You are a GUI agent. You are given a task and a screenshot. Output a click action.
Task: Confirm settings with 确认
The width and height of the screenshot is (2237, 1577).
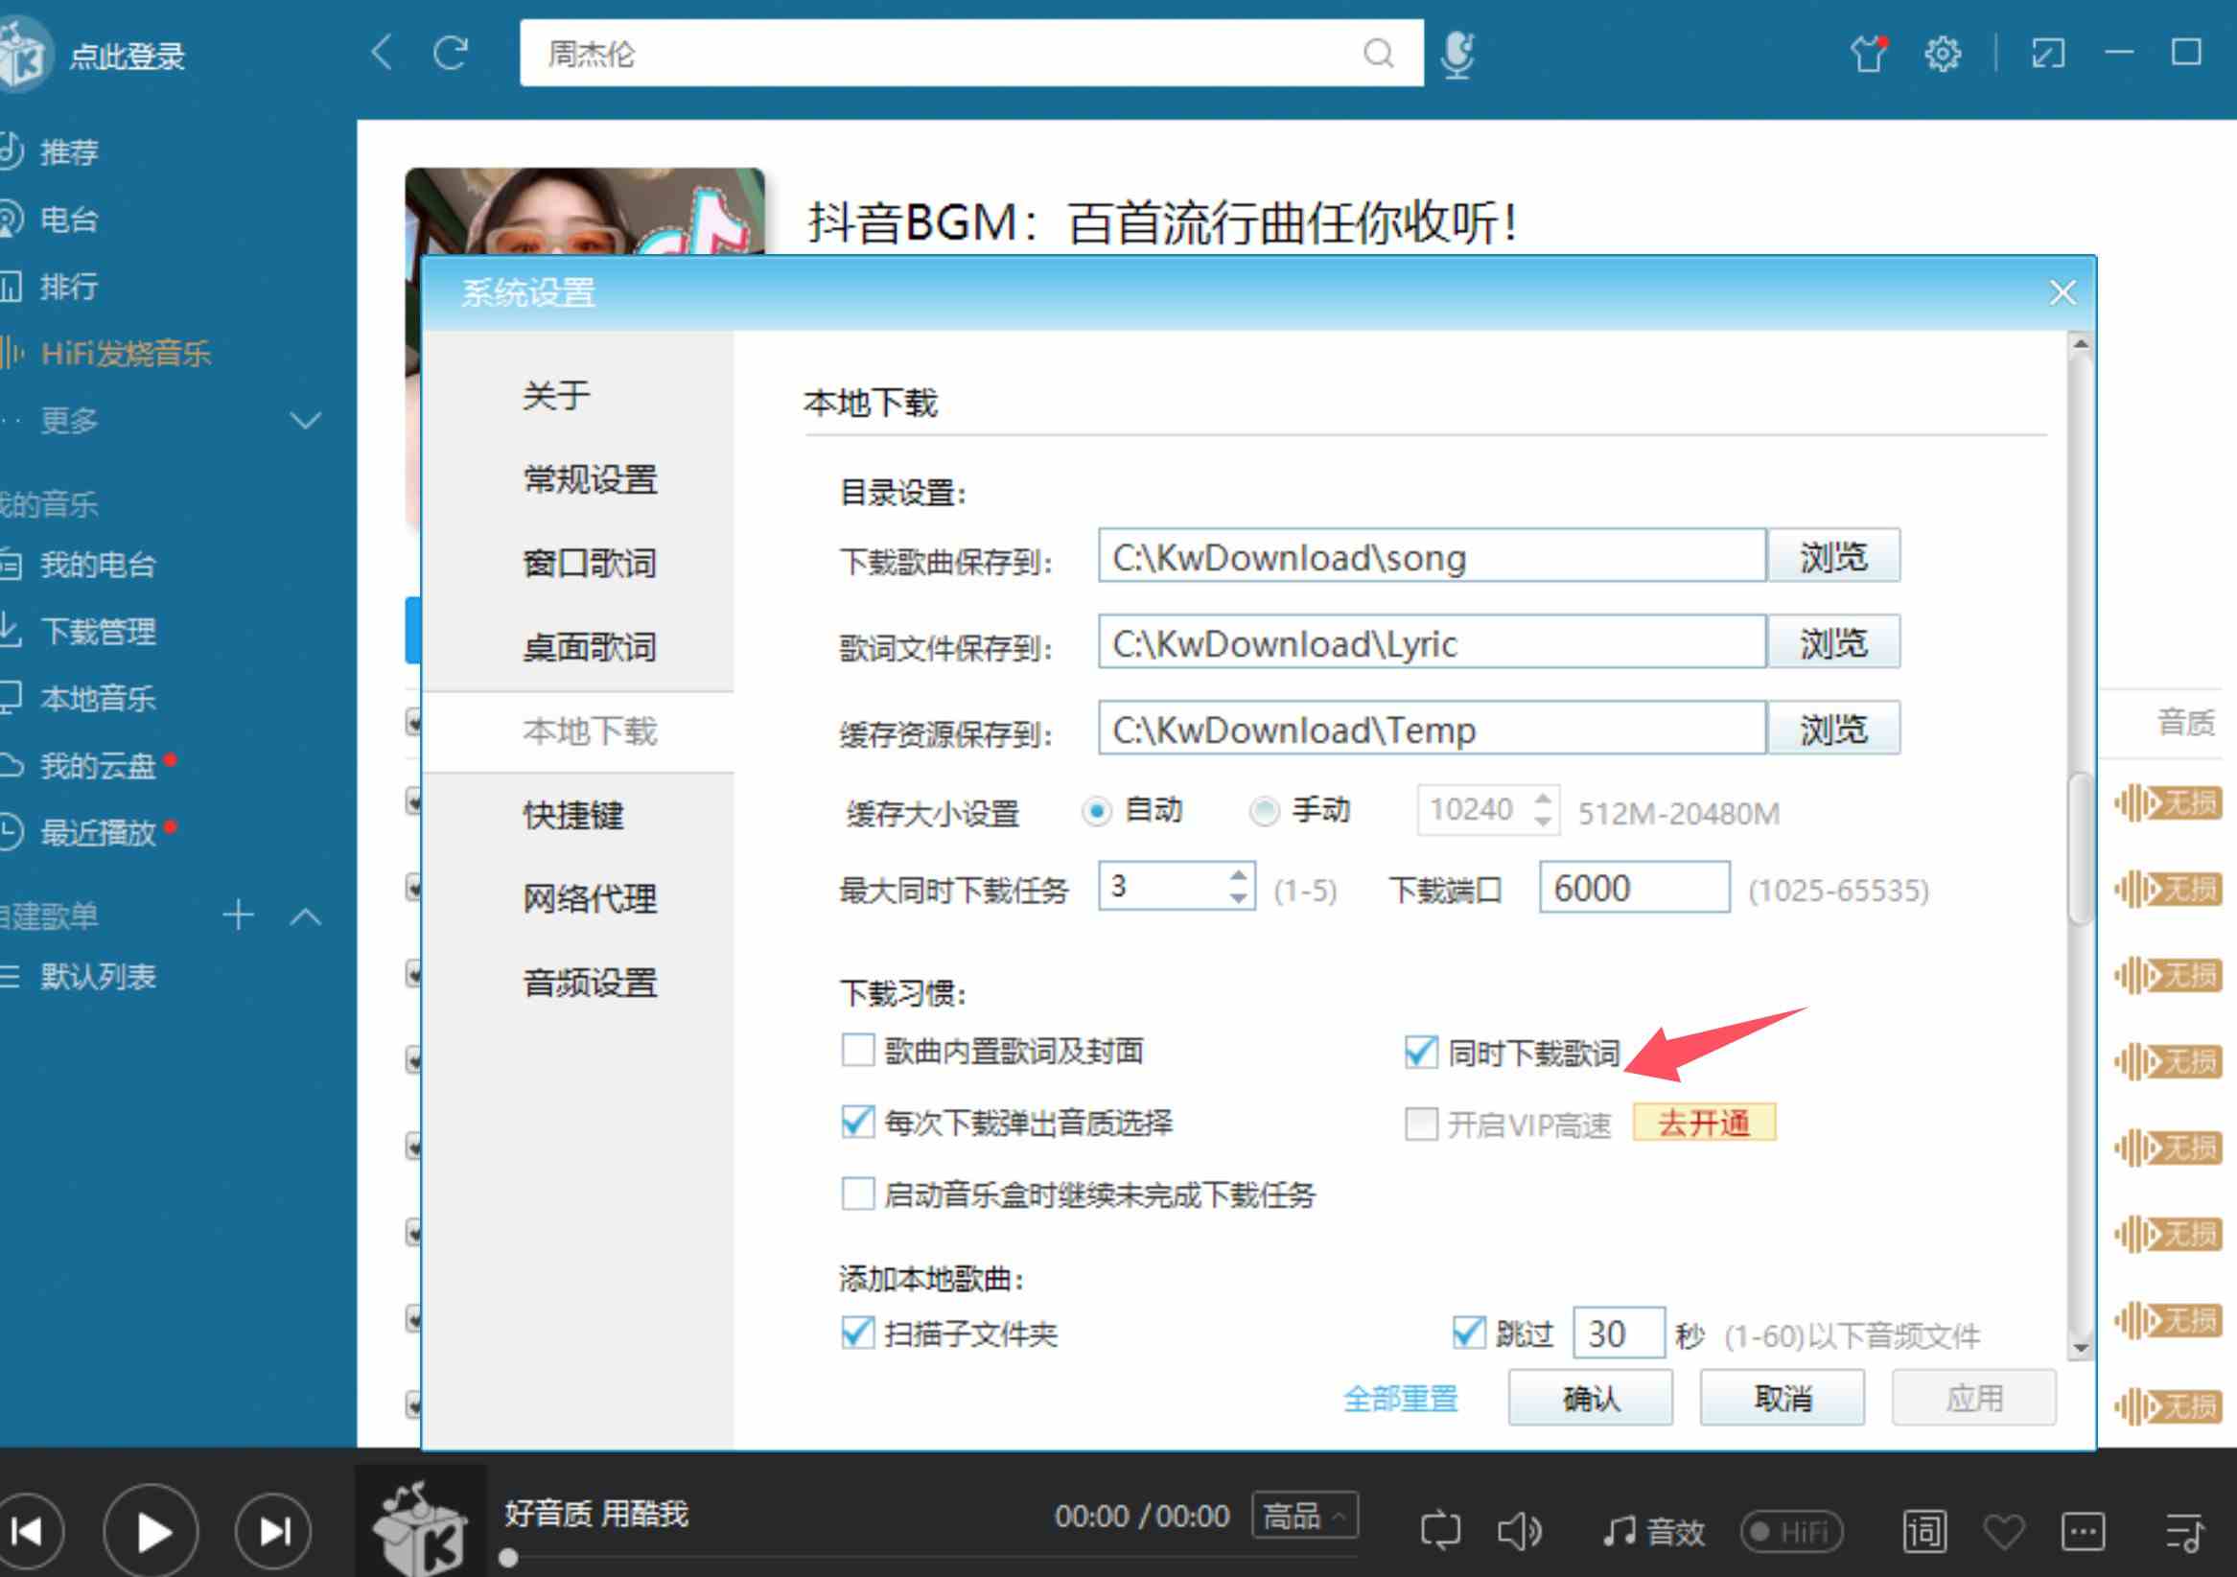(x=1591, y=1398)
